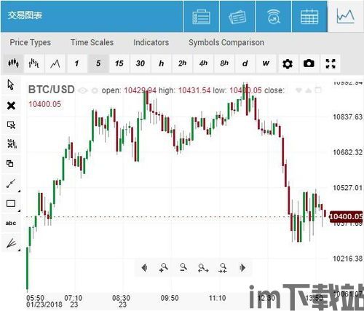The width and height of the screenshot is (364, 311).
Task: Zoom out on the chart
Action: pyautogui.click(x=183, y=267)
